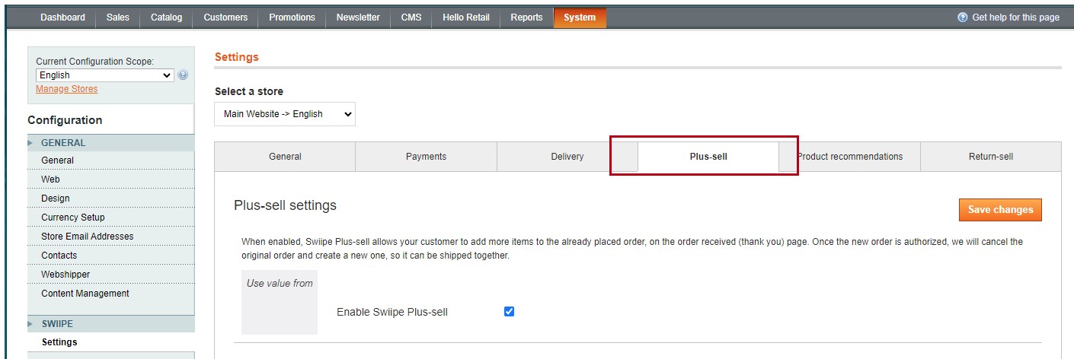1074x359 pixels.
Task: Collapse the GENERAL configuration section
Action: (x=63, y=143)
